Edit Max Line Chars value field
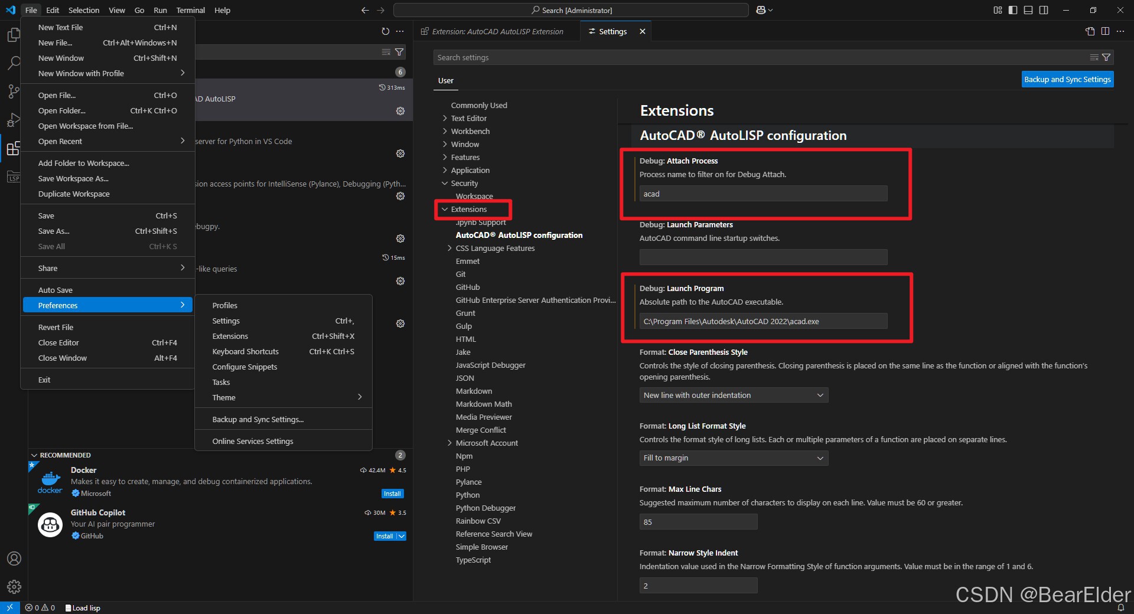 (698, 522)
